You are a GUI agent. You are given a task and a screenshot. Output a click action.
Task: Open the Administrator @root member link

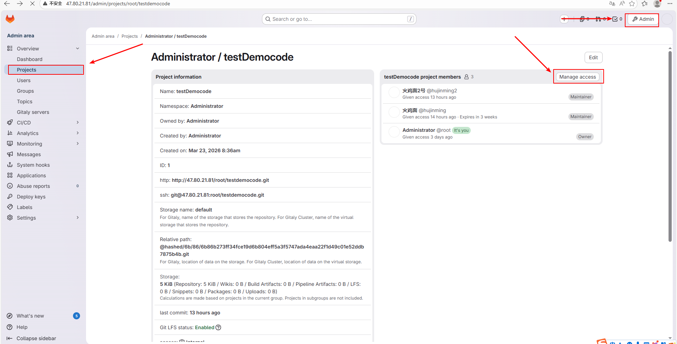(x=427, y=130)
